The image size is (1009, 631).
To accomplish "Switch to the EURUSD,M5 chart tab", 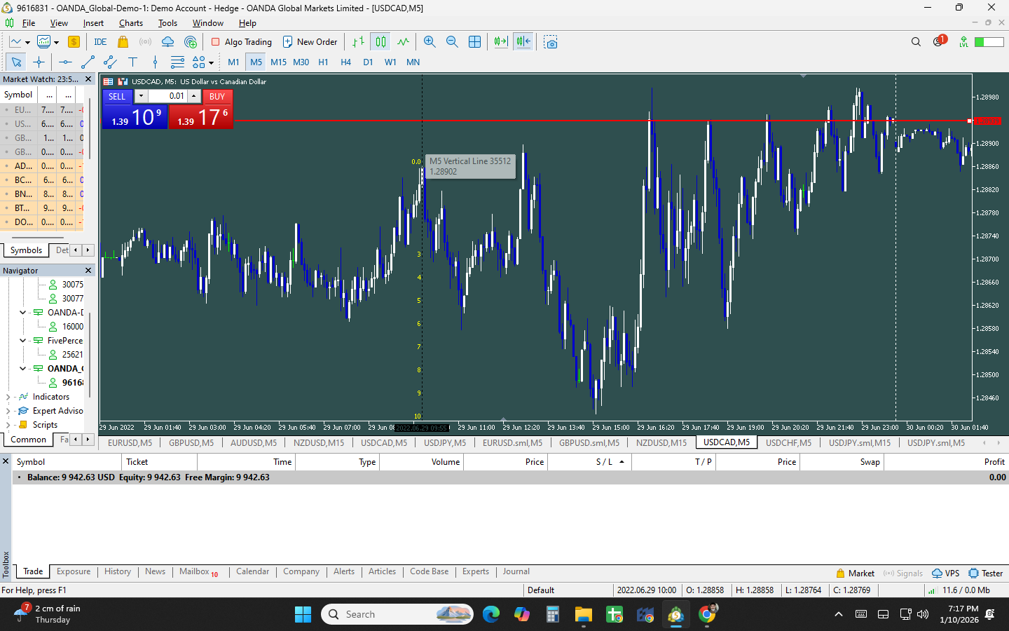I will tap(130, 442).
